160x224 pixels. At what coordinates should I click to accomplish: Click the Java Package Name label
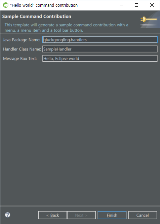(x=22, y=40)
